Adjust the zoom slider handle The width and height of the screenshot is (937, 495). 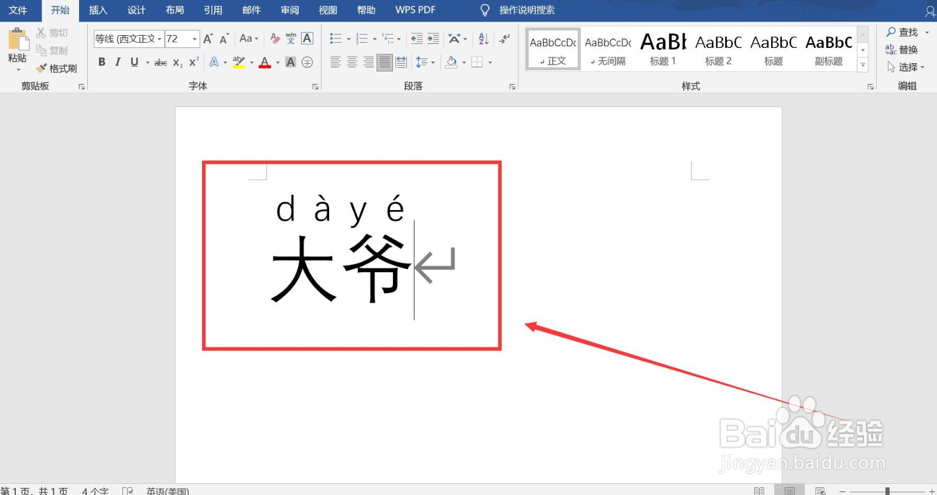click(x=887, y=491)
